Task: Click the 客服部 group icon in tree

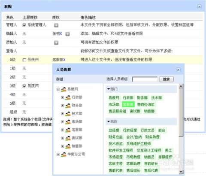Action: click(68, 130)
